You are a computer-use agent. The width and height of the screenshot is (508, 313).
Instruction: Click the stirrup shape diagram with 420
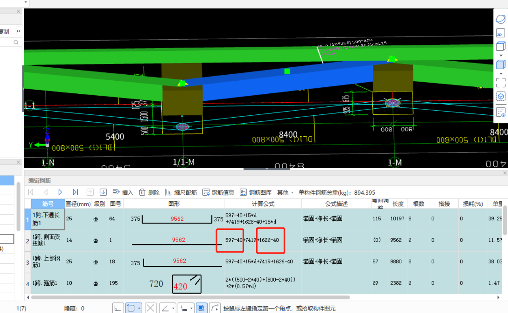(186, 284)
